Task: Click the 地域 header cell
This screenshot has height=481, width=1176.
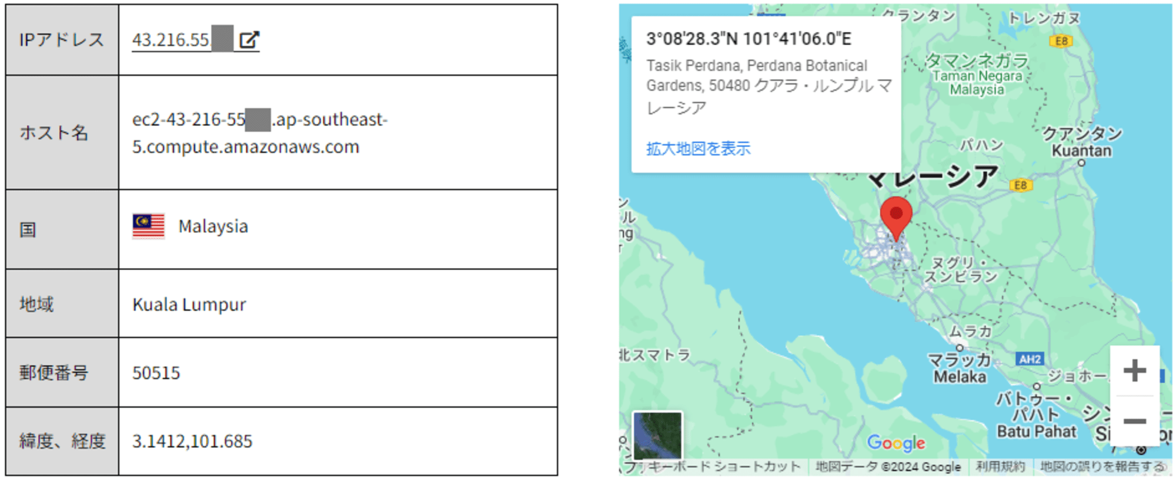Action: click(x=62, y=303)
